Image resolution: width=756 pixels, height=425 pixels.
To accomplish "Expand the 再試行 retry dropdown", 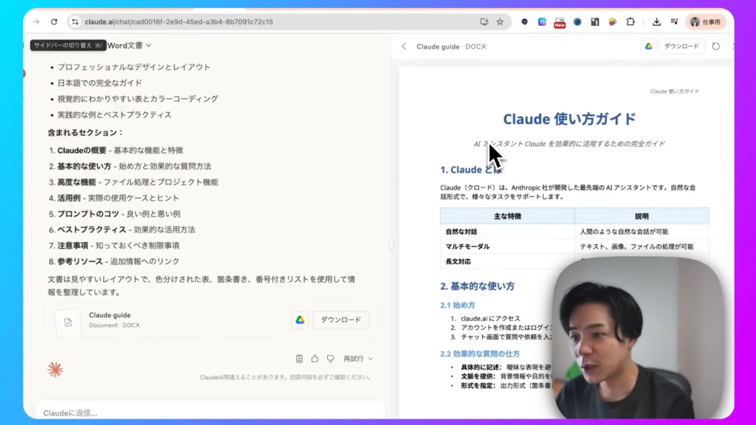I will click(x=358, y=359).
